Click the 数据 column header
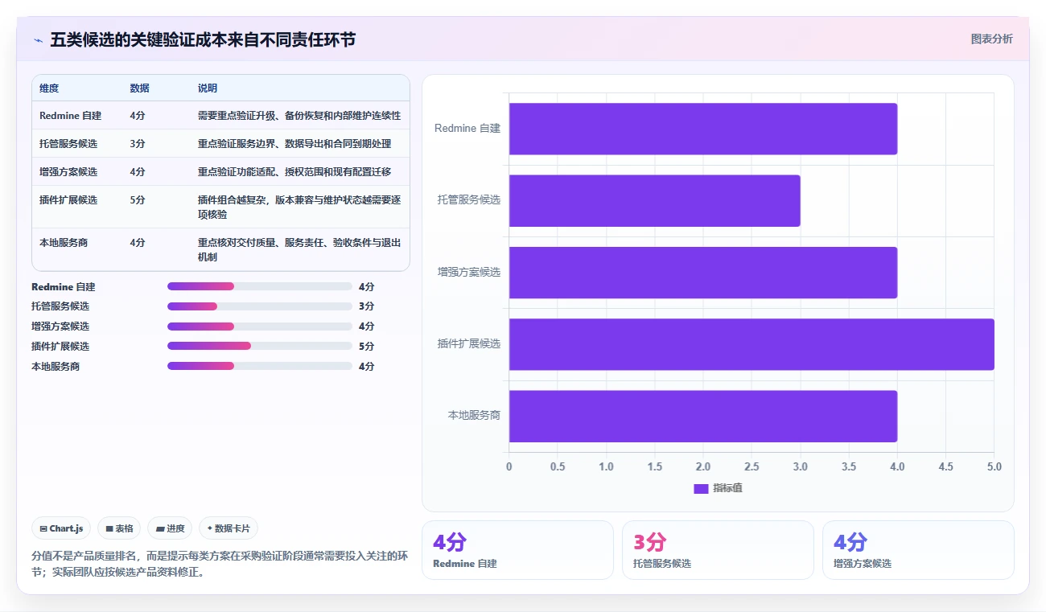This screenshot has width=1046, height=612. [139, 88]
